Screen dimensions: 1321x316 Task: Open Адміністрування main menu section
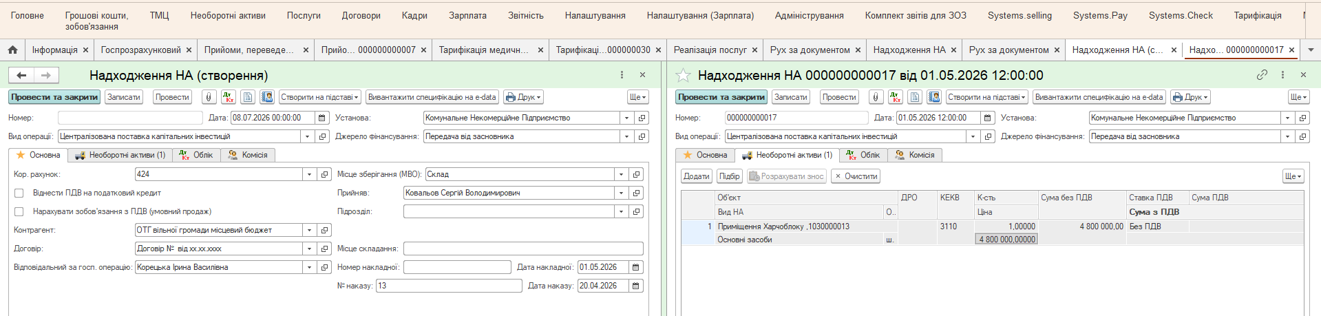pyautogui.click(x=809, y=15)
